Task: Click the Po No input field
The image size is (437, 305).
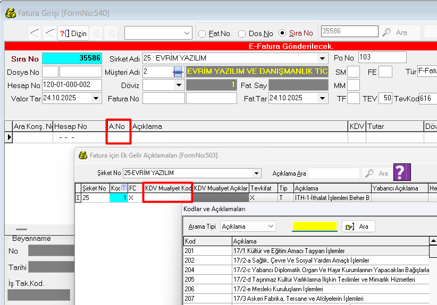Action: (382, 57)
